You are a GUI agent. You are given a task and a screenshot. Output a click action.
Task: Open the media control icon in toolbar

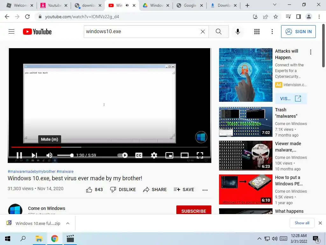pyautogui.click(x=288, y=17)
